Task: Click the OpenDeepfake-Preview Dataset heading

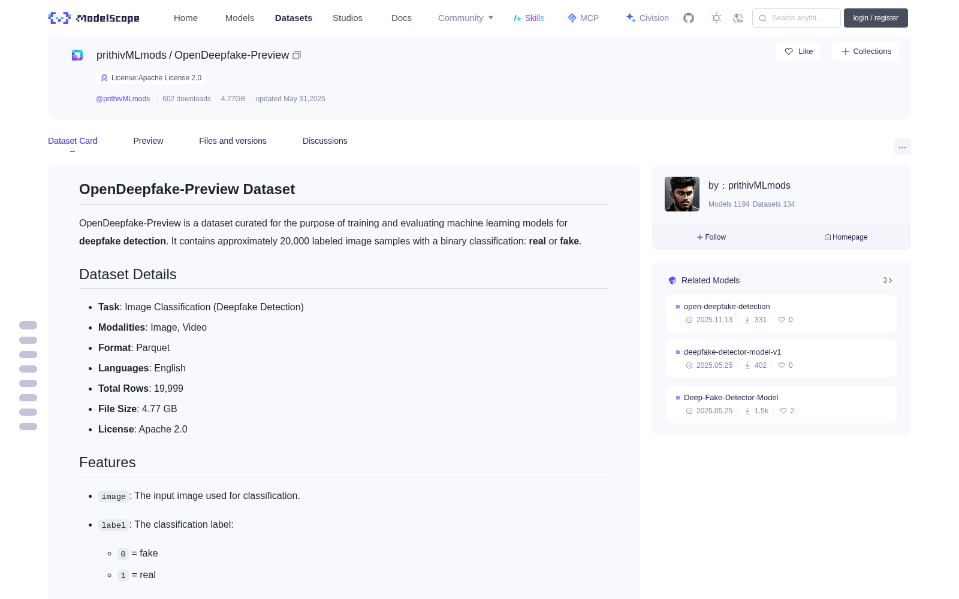Action: point(187,189)
